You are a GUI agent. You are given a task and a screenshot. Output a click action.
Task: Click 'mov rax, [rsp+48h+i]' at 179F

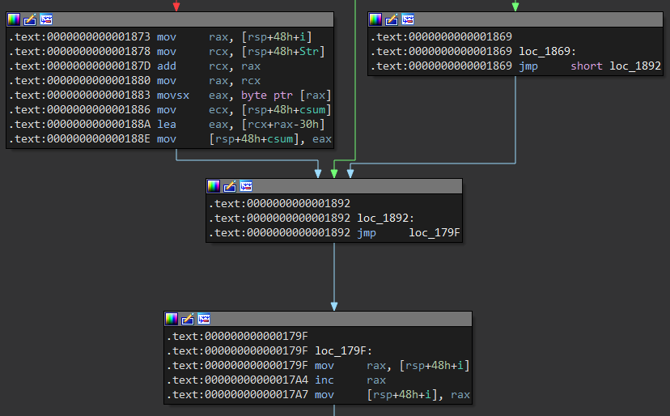coord(318,365)
